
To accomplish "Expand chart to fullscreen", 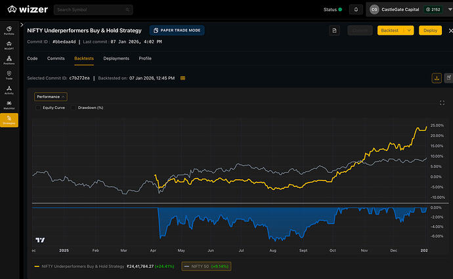I will click(442, 103).
